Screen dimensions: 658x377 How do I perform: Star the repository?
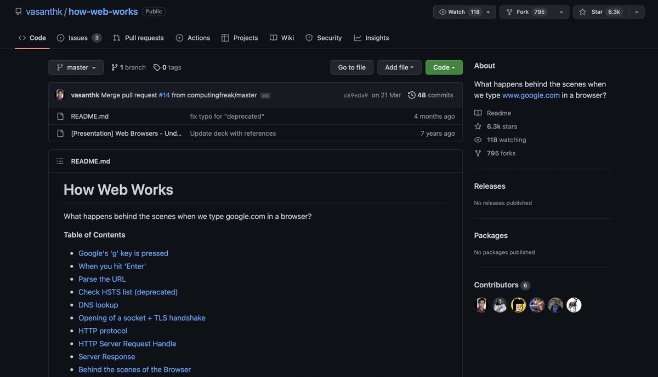pyautogui.click(x=600, y=12)
